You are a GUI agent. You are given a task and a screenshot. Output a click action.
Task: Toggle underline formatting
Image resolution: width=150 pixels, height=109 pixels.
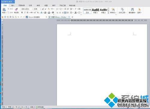pyautogui.click(x=27, y=13)
